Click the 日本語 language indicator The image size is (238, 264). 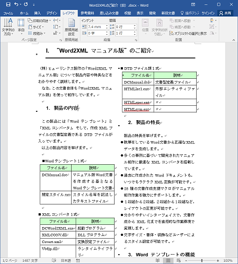click(66, 261)
